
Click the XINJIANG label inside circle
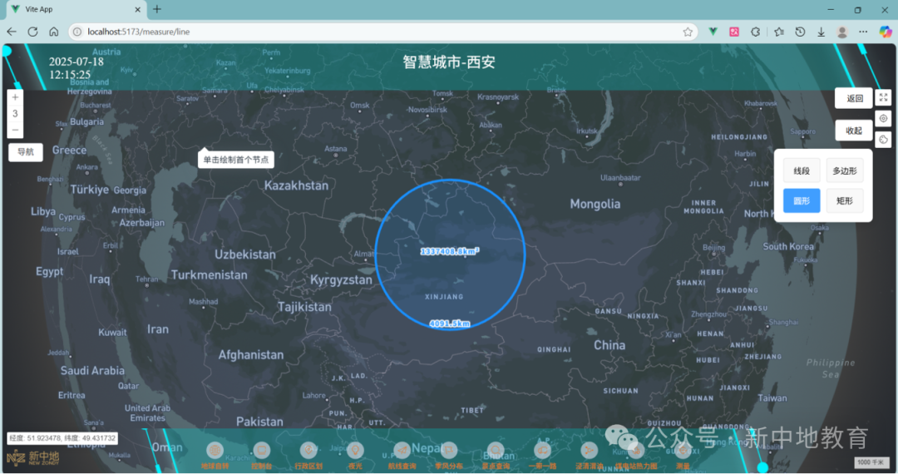[444, 297]
